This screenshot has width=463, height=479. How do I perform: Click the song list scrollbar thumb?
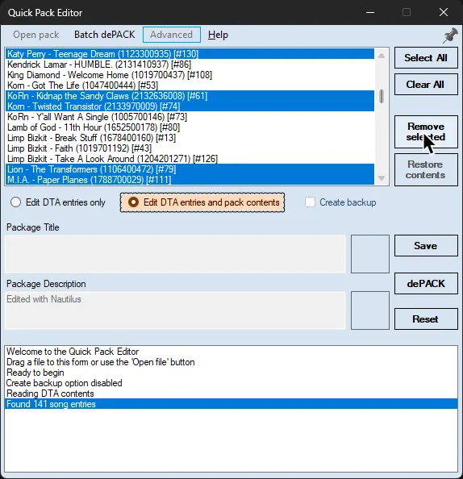(x=382, y=97)
